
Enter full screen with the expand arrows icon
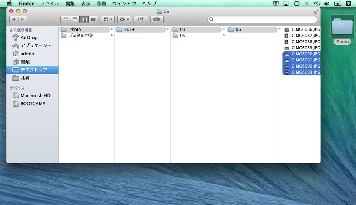pyautogui.click(x=317, y=11)
